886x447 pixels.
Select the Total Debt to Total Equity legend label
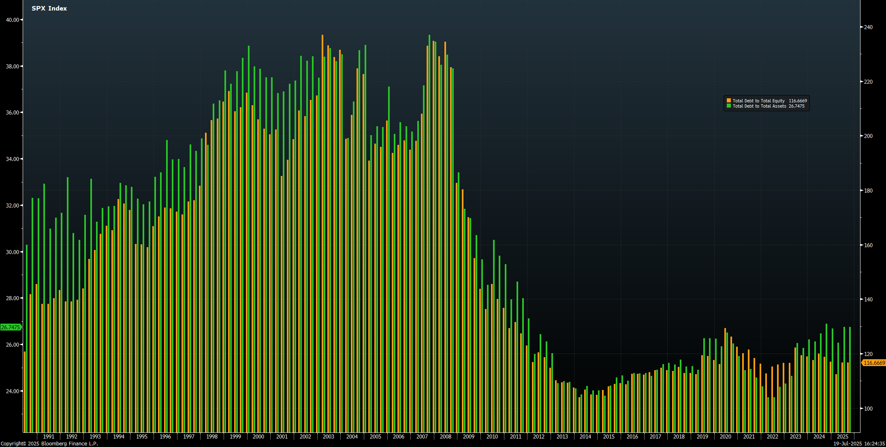point(758,101)
